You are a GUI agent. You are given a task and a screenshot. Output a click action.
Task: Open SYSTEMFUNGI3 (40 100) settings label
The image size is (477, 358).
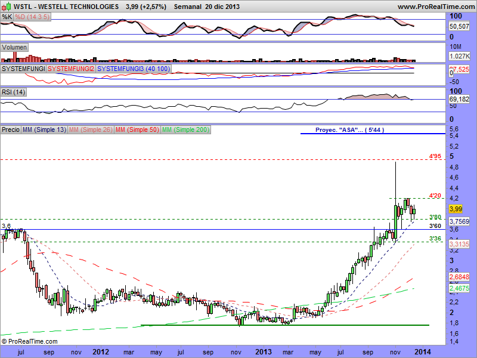(x=133, y=69)
